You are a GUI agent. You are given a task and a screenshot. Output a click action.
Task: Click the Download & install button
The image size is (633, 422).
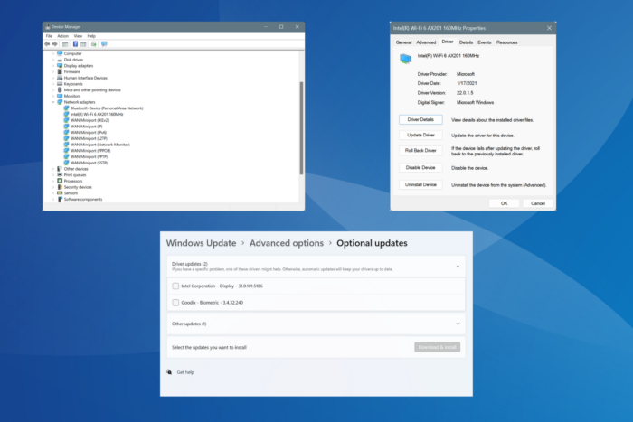pyautogui.click(x=437, y=347)
